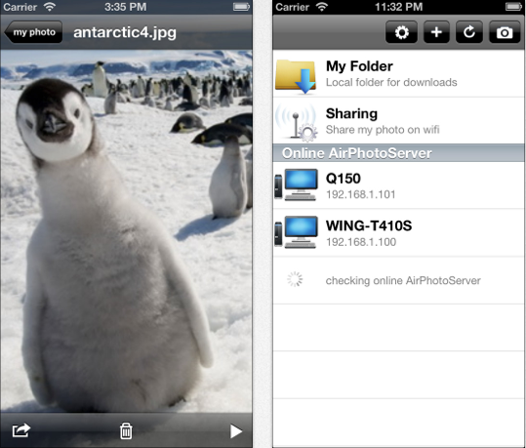Click the yellow download folder icon
Image resolution: width=526 pixels, height=448 pixels.
[296, 76]
